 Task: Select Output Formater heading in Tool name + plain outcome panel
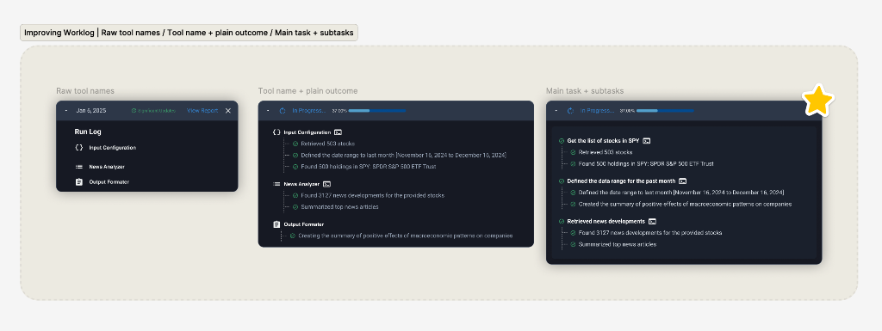point(304,224)
